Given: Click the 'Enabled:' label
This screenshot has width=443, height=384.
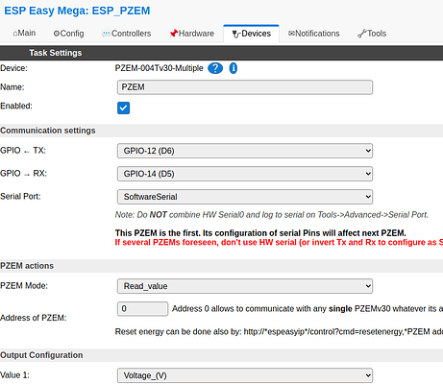Looking at the screenshot, I should coord(16,106).
